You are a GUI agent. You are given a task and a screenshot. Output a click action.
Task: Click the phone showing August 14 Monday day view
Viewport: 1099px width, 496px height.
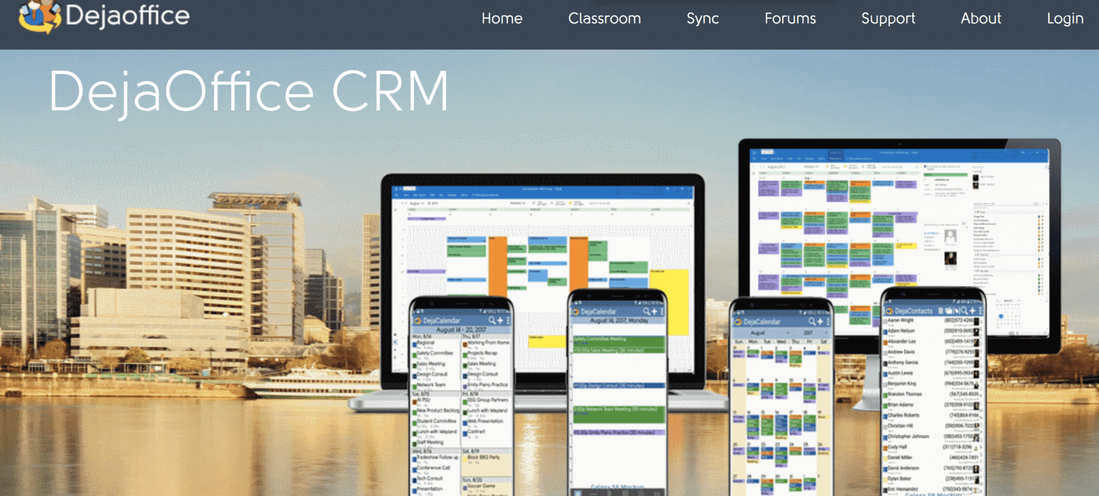coord(618,393)
